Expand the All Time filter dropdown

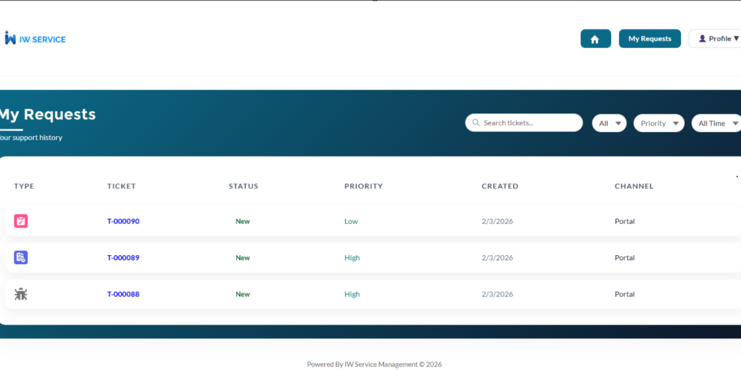716,123
